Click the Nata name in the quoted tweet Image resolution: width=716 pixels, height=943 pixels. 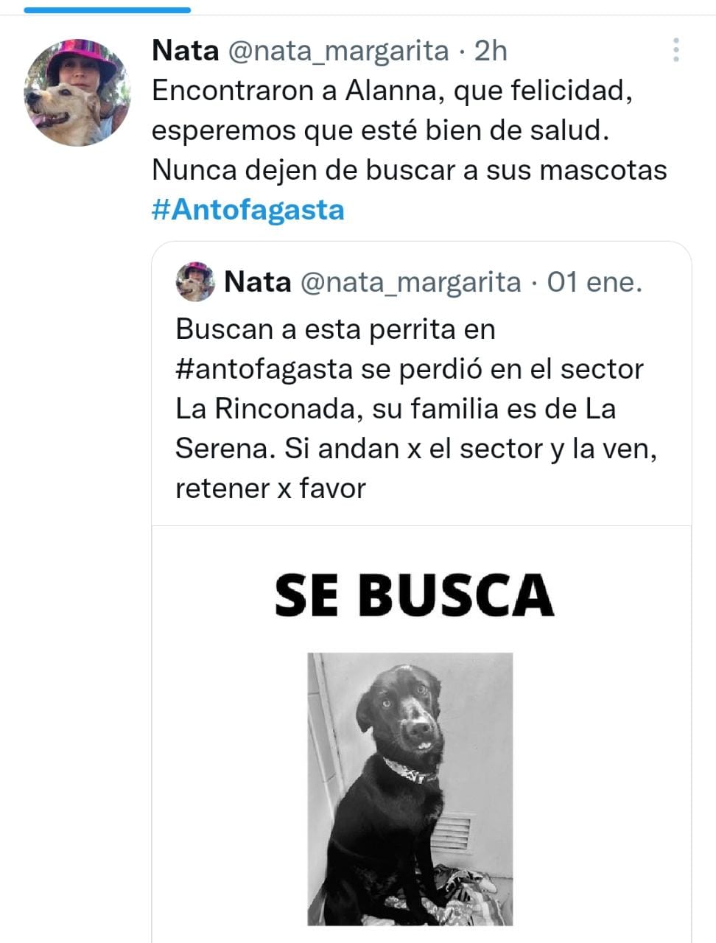tap(257, 281)
